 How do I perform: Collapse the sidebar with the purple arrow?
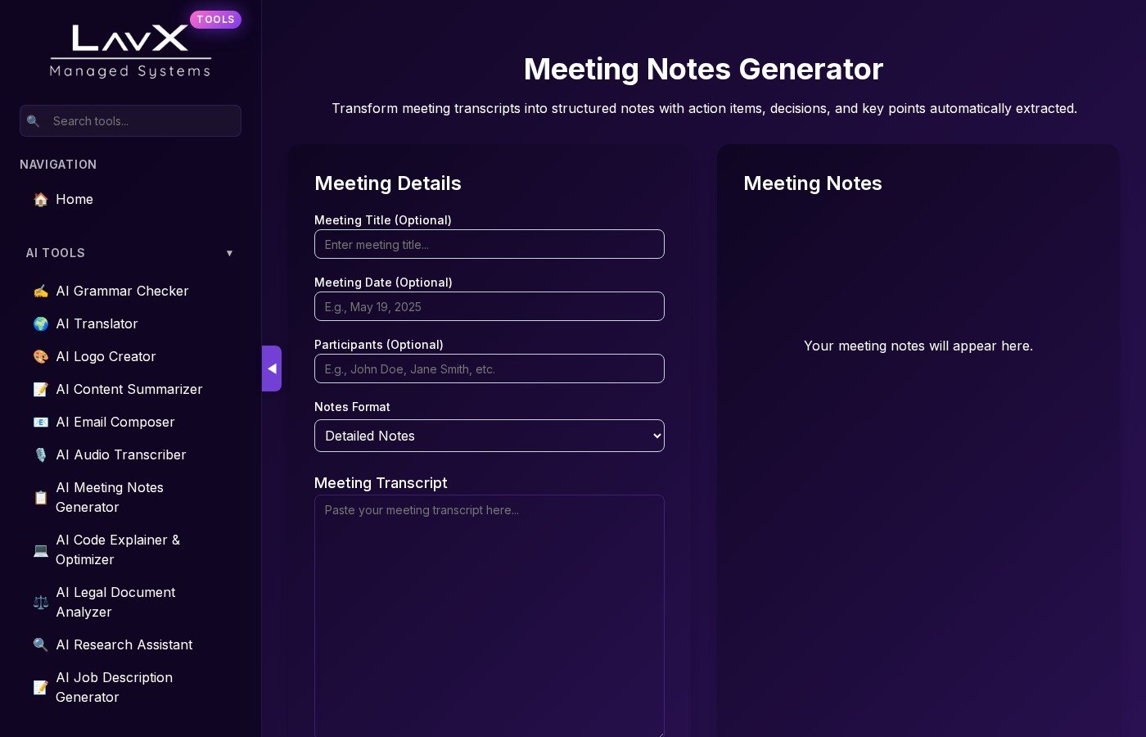pos(272,368)
